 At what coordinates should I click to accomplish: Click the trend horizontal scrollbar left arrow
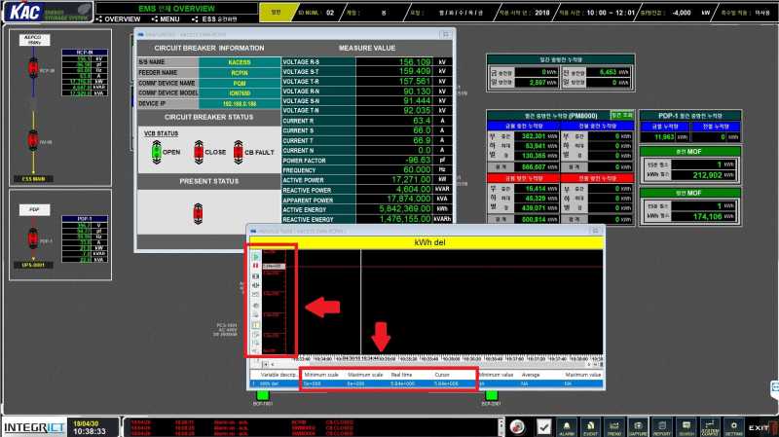265,365
